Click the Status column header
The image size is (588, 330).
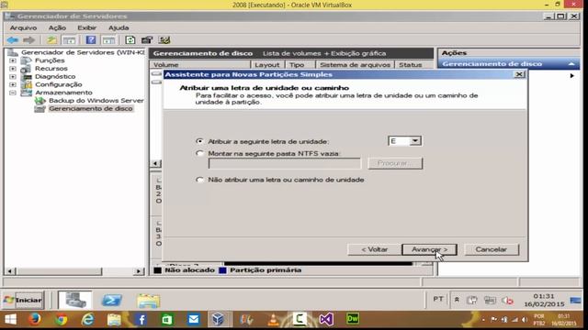(413, 65)
